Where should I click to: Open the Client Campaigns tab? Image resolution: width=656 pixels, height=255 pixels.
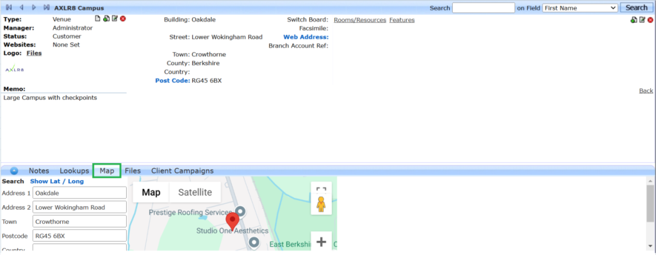point(183,171)
